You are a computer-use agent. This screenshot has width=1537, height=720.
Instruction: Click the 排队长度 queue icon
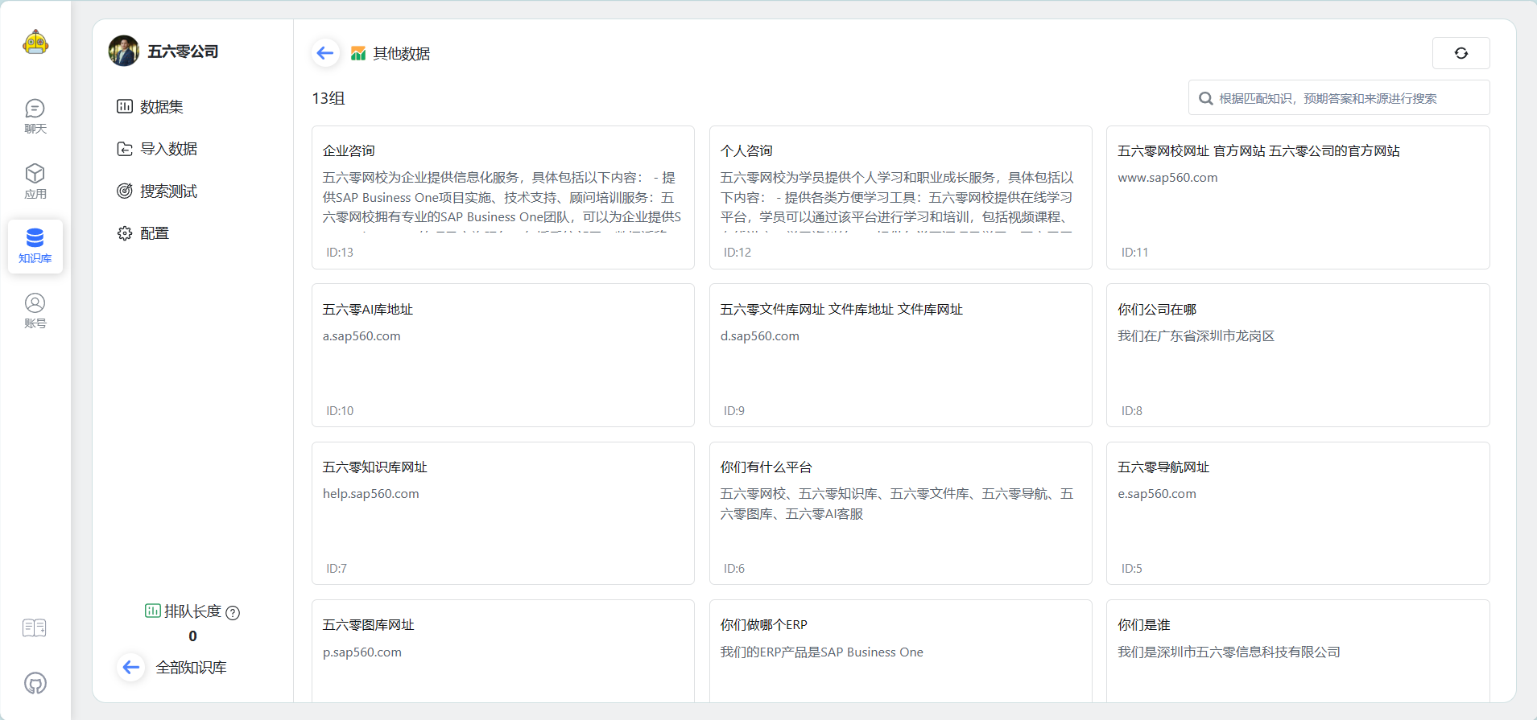click(152, 611)
